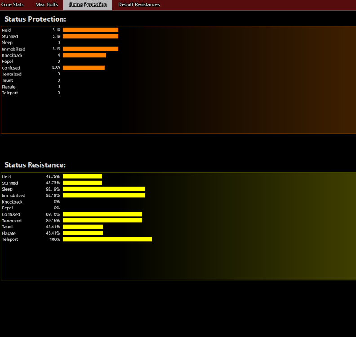Switch to the Core Stats tab
The image size is (356, 337).
13,4
